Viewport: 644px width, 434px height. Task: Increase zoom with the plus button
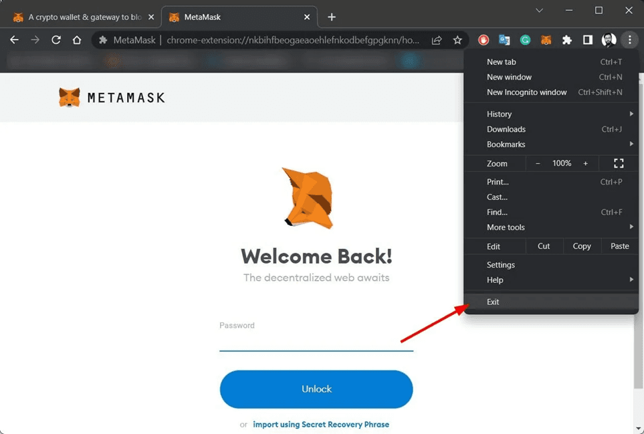pyautogui.click(x=586, y=163)
